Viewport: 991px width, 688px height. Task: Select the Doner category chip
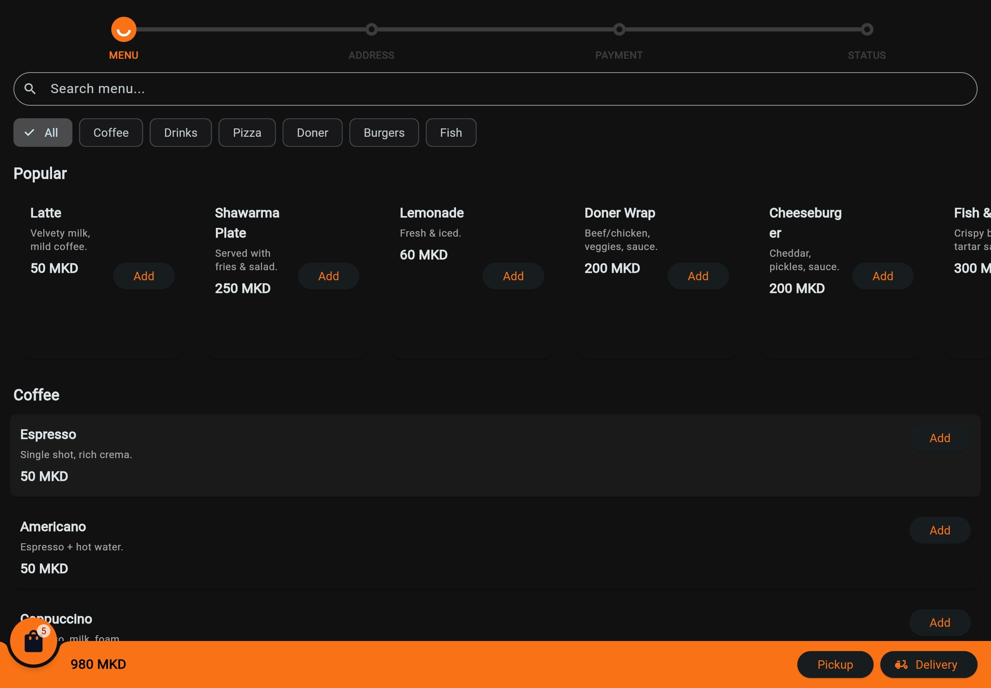(312, 133)
